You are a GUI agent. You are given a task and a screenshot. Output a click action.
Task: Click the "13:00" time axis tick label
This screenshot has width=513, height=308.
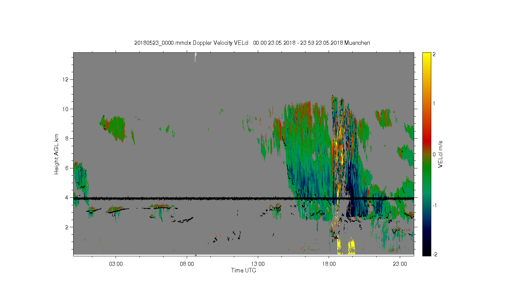(258, 264)
